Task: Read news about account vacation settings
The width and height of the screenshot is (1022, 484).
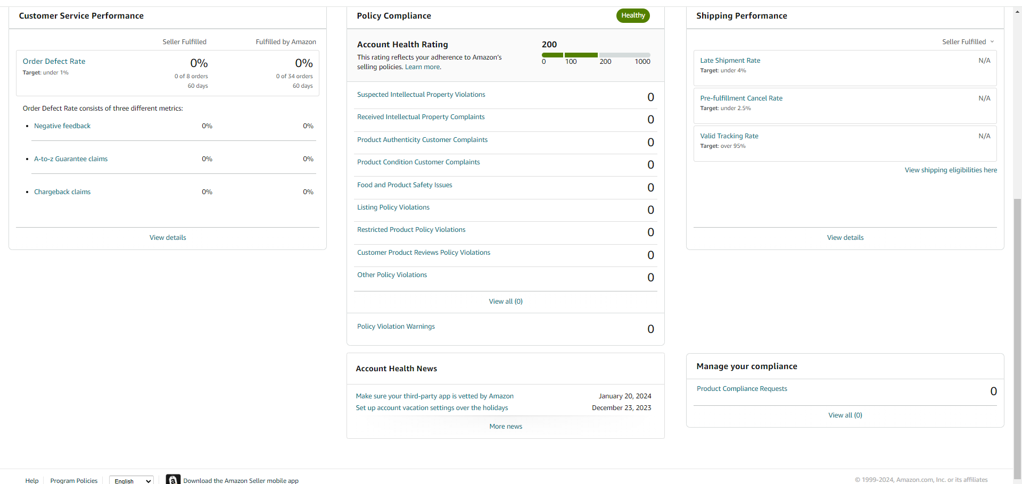Action: click(x=432, y=408)
